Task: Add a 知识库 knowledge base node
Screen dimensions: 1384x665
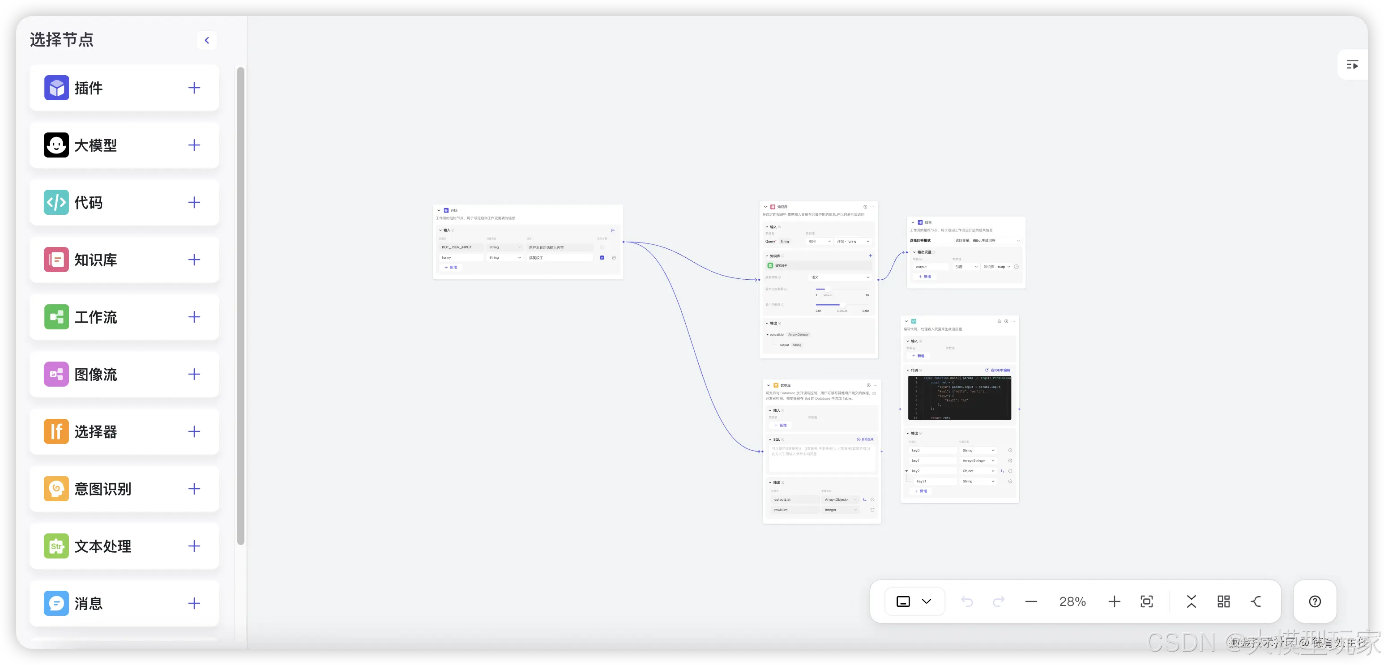Action: [194, 260]
